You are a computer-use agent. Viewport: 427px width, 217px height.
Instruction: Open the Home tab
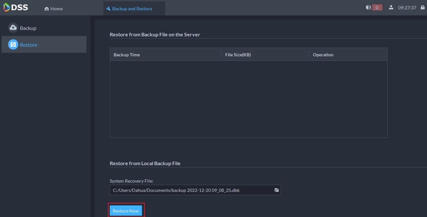click(54, 9)
